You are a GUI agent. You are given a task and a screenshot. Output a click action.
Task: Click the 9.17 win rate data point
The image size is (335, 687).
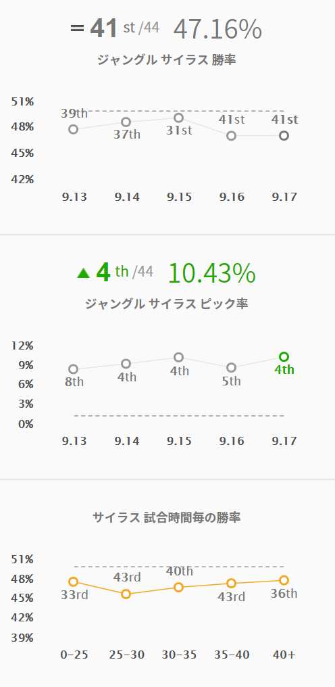coord(284,136)
